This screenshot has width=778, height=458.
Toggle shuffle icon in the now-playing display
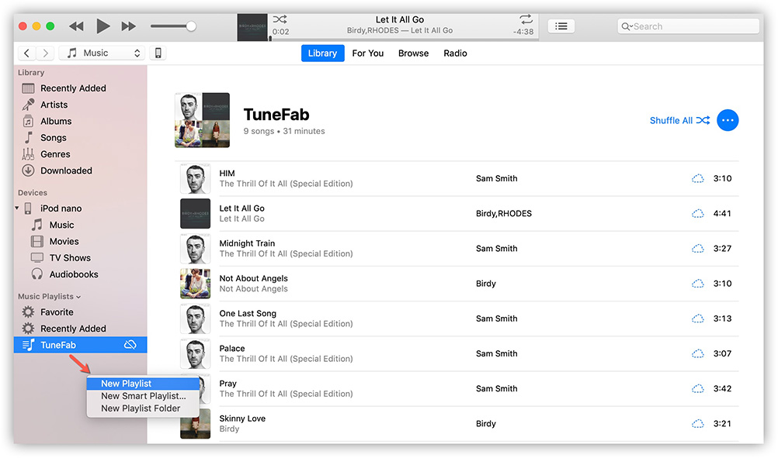[280, 19]
